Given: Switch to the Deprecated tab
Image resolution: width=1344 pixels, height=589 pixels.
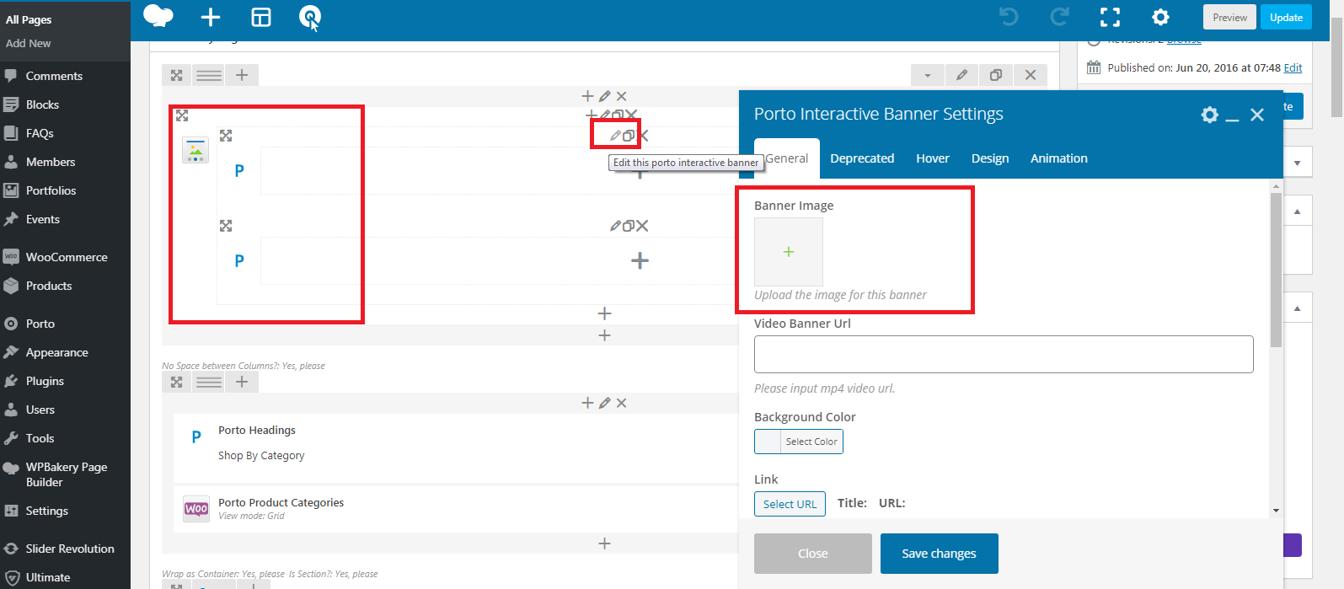Looking at the screenshot, I should click(862, 158).
